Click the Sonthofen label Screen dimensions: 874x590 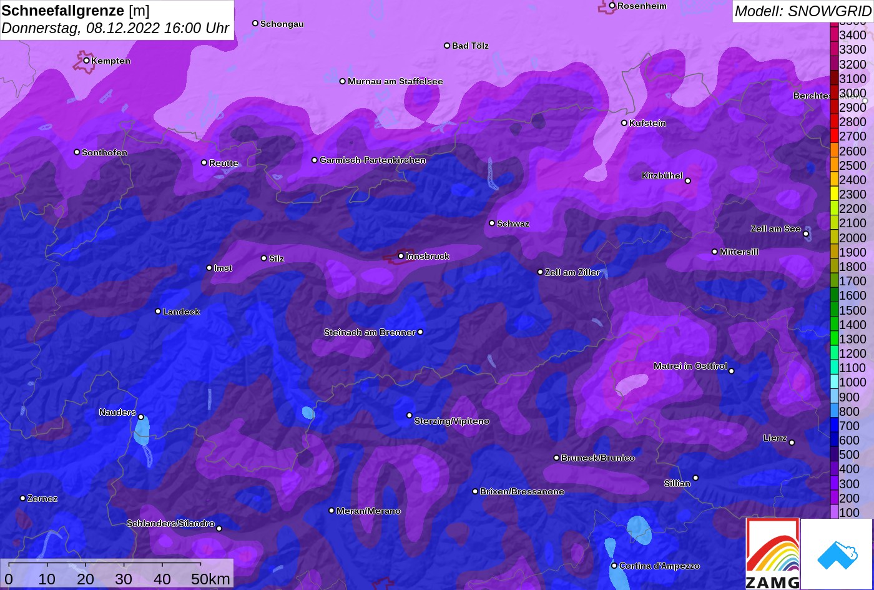[x=104, y=152]
